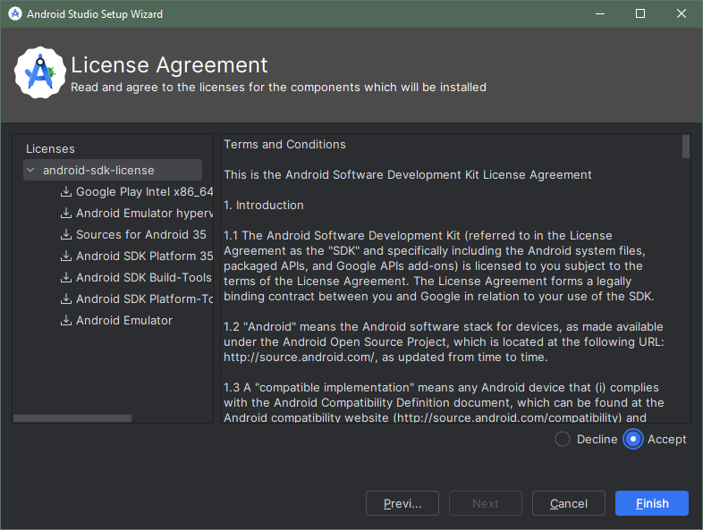The height and width of the screenshot is (530, 703).
Task: Select Sources for Android 35 item
Action: point(140,235)
